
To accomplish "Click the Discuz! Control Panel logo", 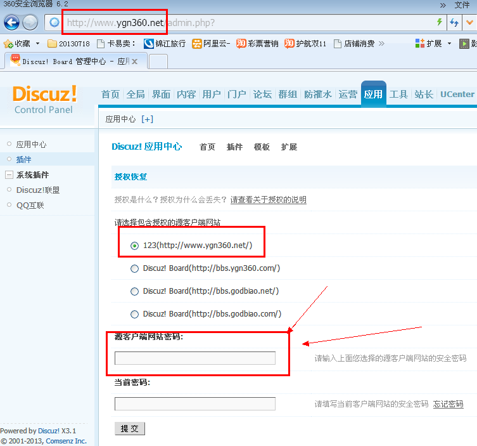I will 44,100.
